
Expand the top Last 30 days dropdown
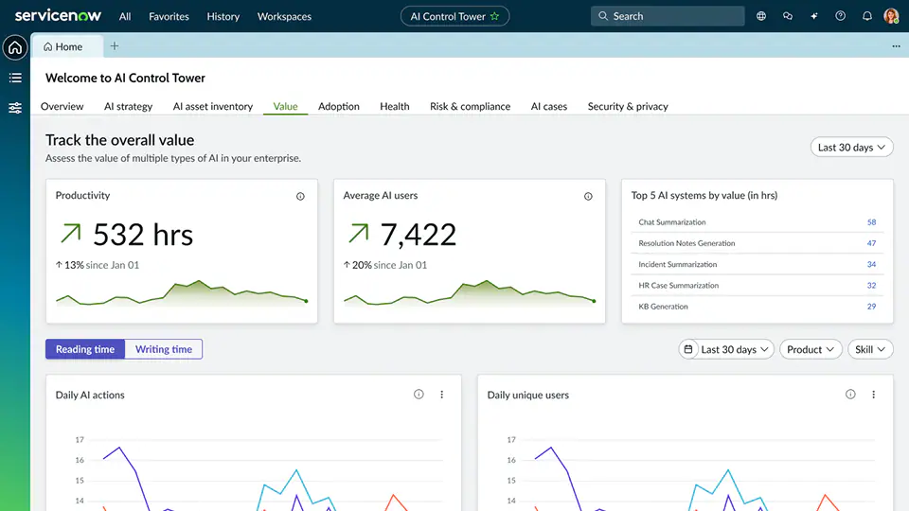(852, 148)
